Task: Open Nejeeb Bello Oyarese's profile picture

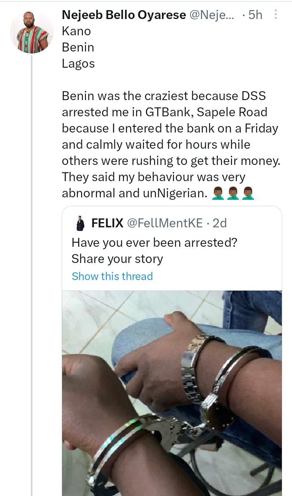Action: click(x=32, y=32)
